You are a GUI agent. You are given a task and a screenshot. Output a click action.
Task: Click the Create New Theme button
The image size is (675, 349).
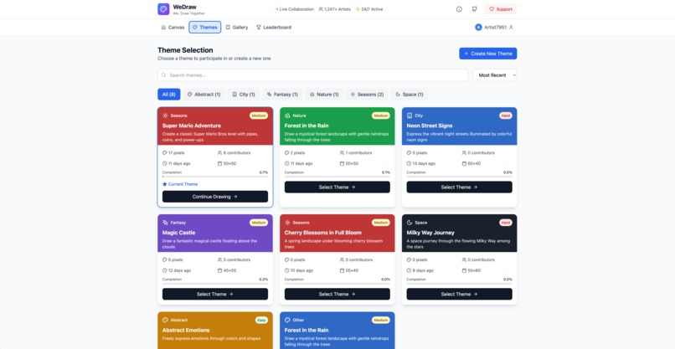click(x=487, y=54)
